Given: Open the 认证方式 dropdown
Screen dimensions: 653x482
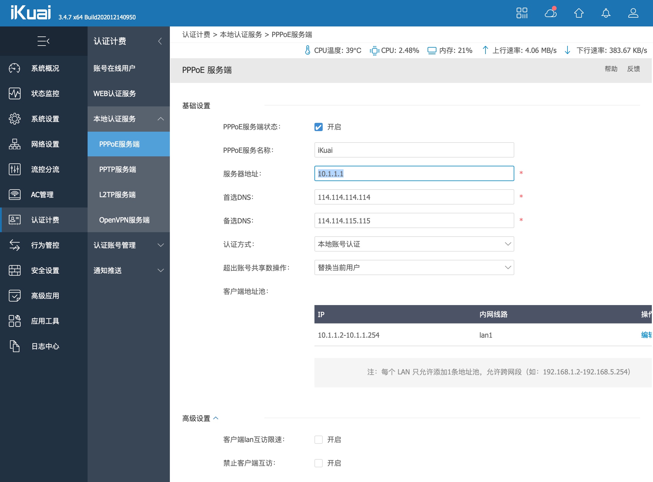Looking at the screenshot, I should tap(414, 244).
